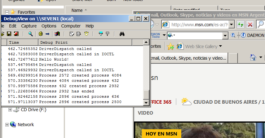Viewport: 265px width, 138px height.
Task: Open the address bar URL dropdown arrow
Action: [231, 24]
